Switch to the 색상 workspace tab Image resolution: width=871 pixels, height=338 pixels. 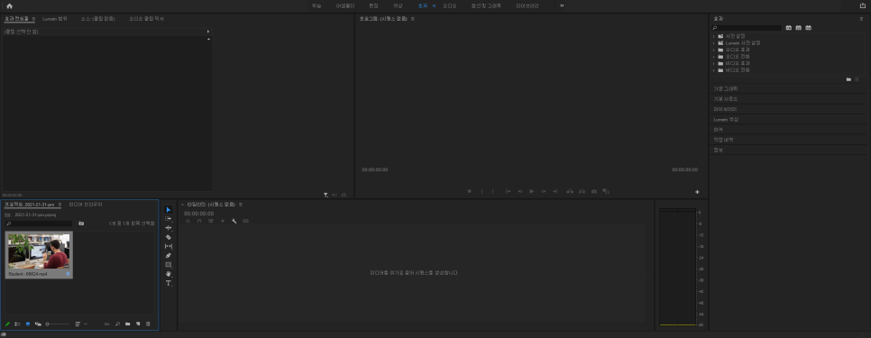coord(398,5)
